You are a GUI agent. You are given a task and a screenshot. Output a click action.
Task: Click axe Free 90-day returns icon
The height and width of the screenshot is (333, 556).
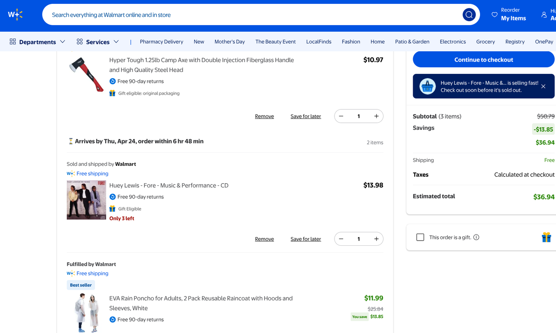(x=113, y=81)
